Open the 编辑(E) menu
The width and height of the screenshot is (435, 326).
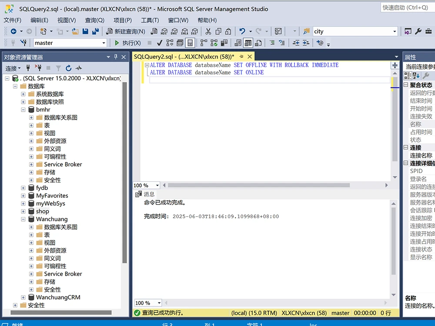pos(40,20)
